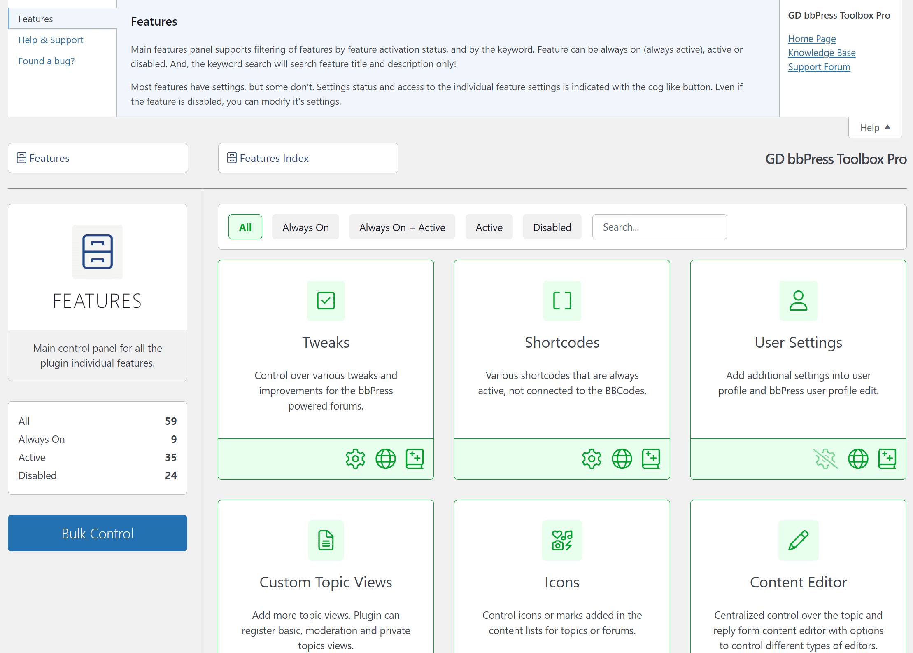Screen dimensions: 913x653
Task: Click the globe icon on Shortcodes card
Action: pyautogui.click(x=622, y=459)
